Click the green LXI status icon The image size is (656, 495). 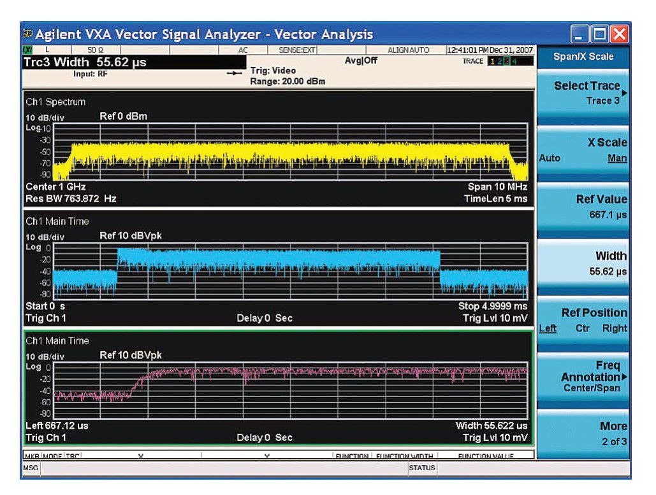click(x=27, y=50)
